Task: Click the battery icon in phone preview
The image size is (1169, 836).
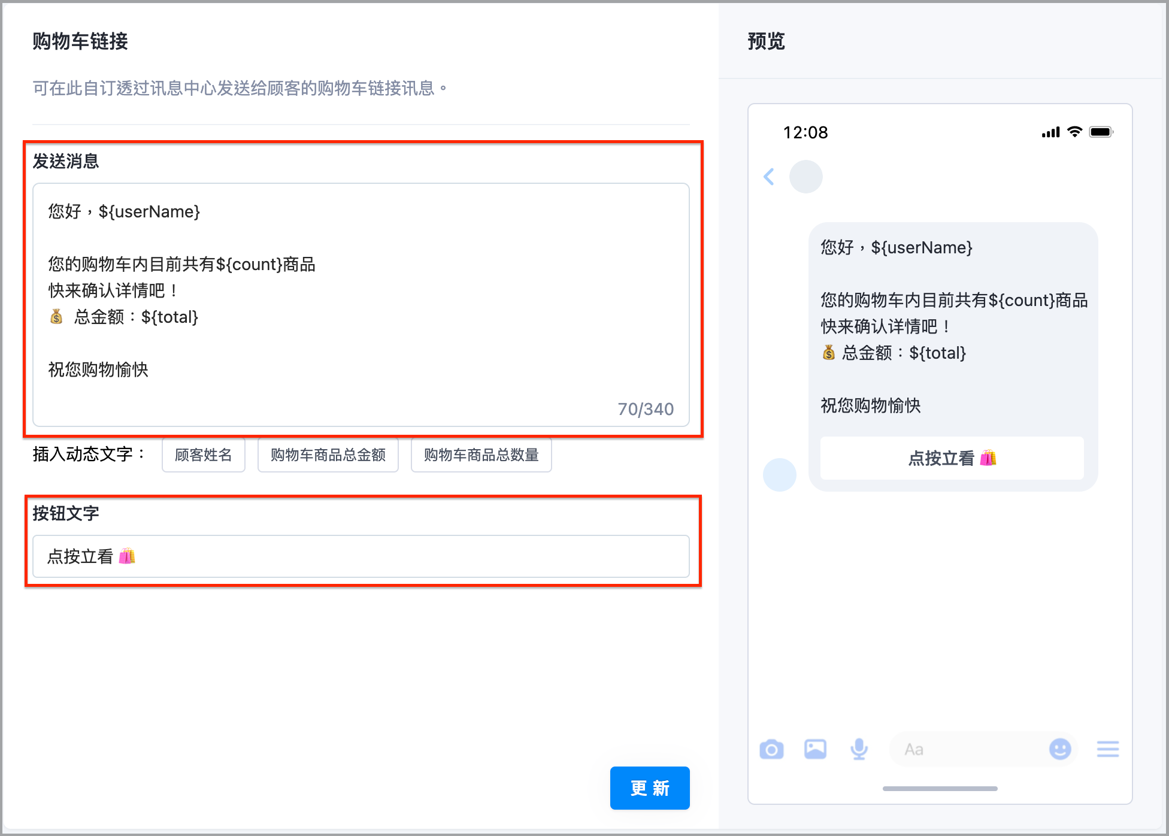Action: point(1101,132)
